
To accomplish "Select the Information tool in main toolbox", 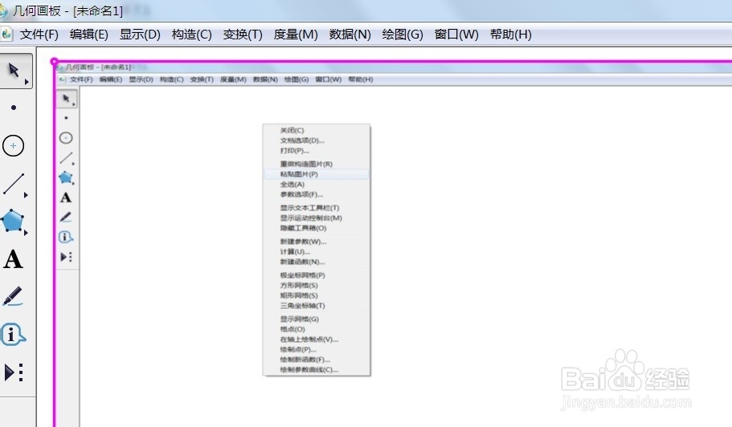I will (x=13, y=334).
